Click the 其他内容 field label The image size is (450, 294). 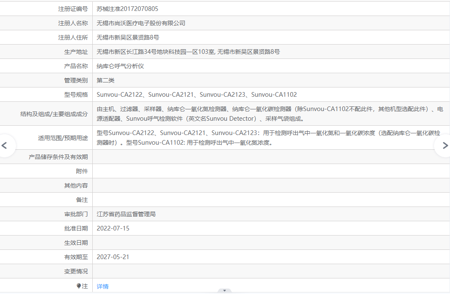(76, 185)
